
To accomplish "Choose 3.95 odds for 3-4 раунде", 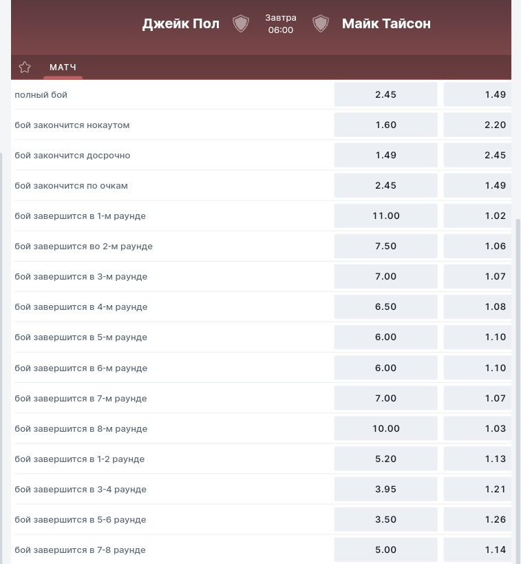I will click(x=385, y=489).
